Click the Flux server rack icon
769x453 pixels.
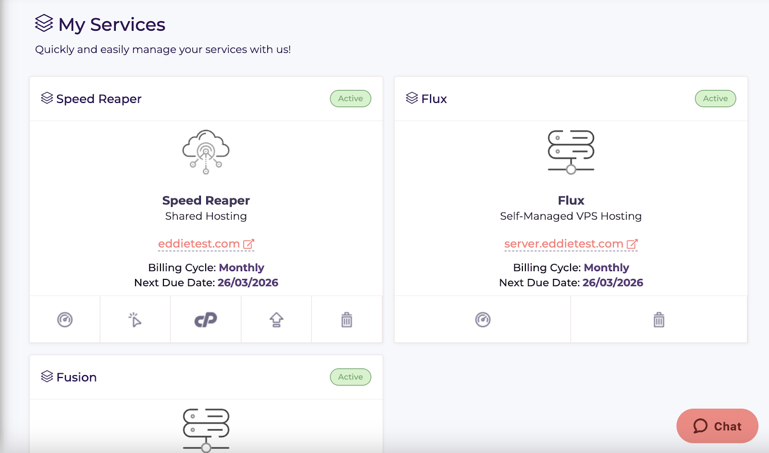[571, 152]
